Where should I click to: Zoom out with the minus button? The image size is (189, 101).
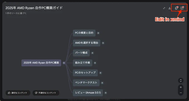[x=181, y=93]
